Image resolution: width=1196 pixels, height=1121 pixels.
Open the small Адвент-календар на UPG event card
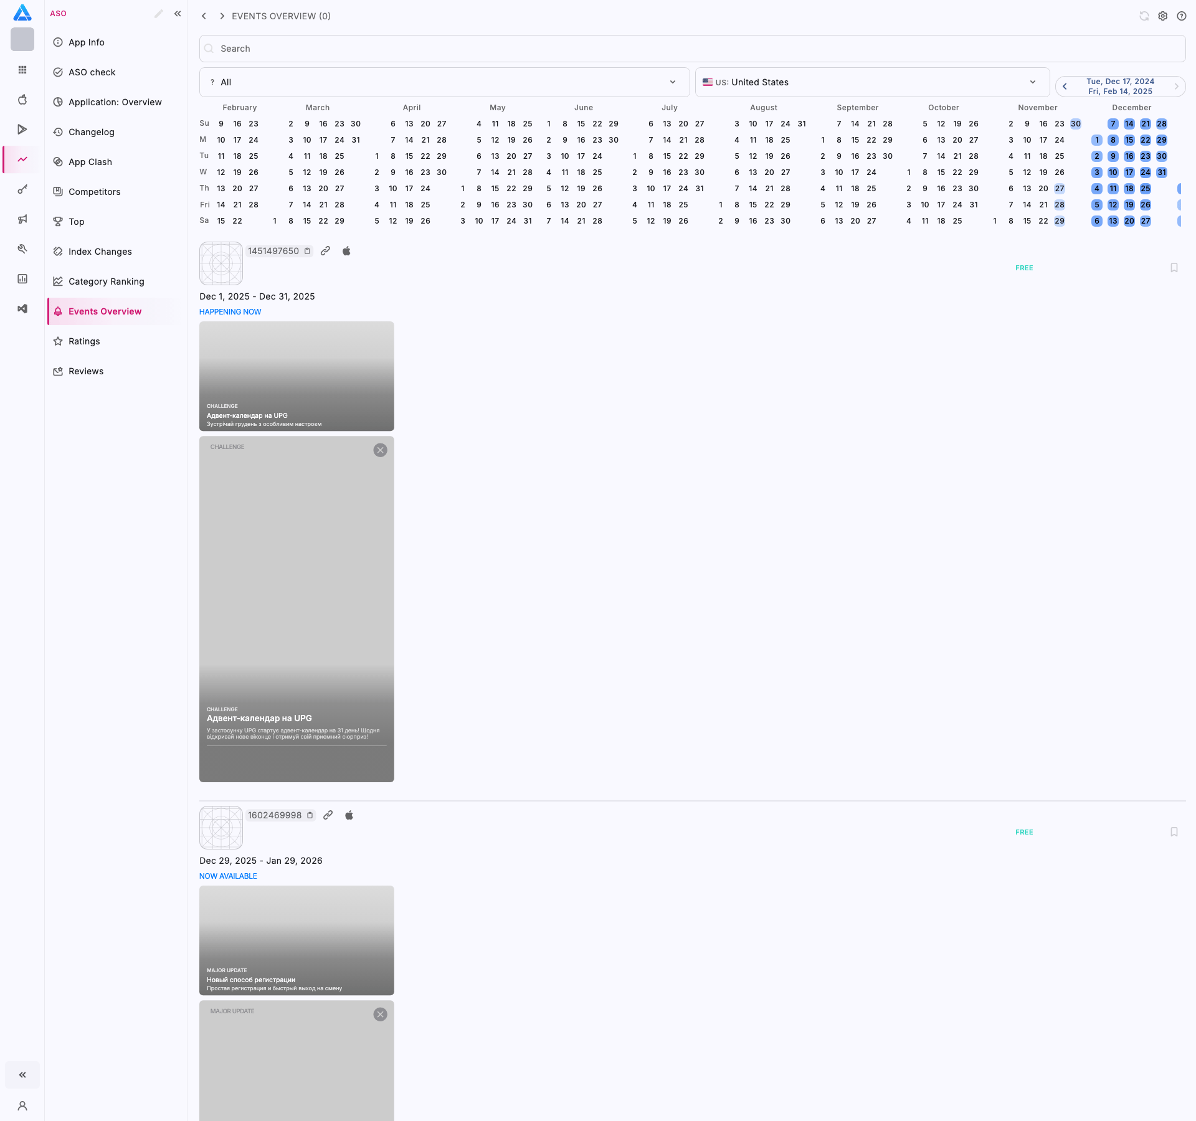click(x=297, y=376)
